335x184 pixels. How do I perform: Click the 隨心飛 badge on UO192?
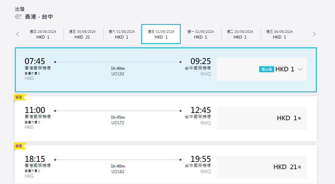(267, 69)
